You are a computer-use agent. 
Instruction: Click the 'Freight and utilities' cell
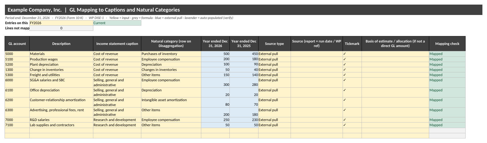point(61,75)
